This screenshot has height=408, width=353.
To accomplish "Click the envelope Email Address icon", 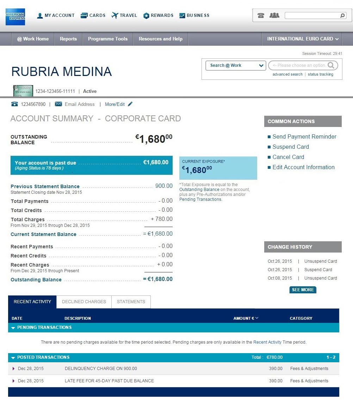I will point(58,104).
